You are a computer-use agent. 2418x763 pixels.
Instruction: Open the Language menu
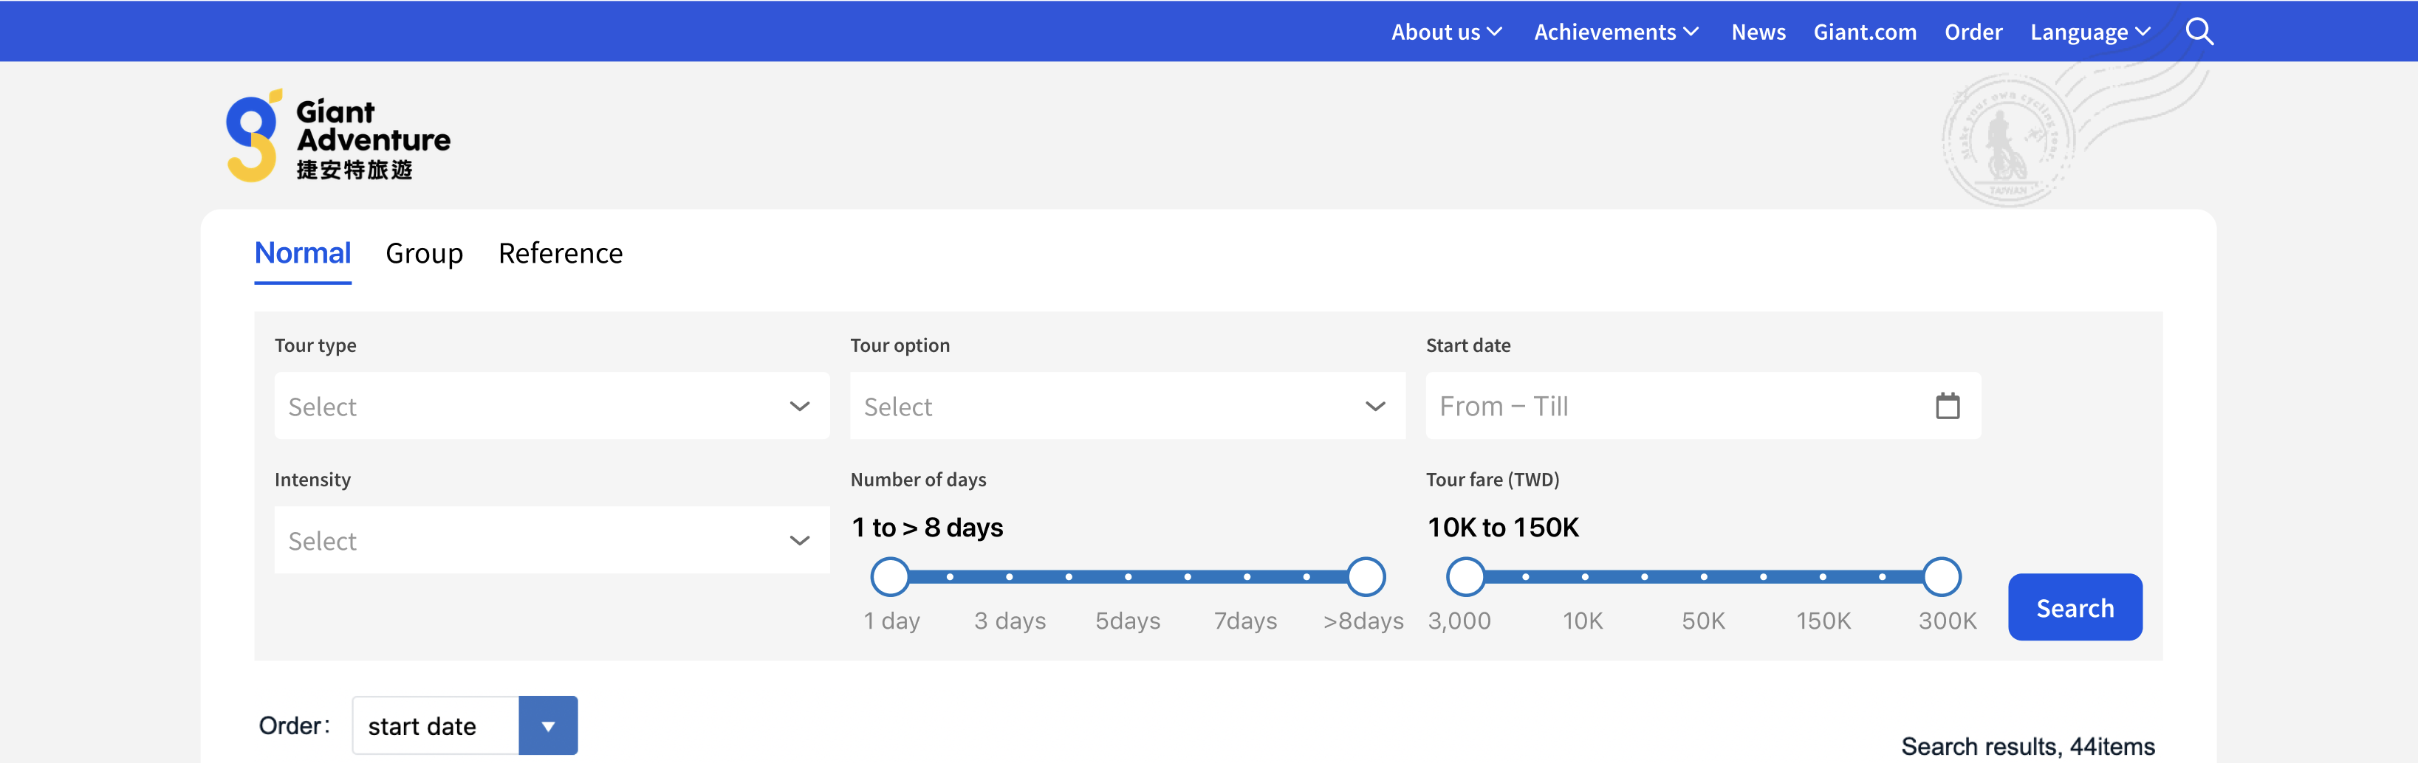tap(2089, 32)
